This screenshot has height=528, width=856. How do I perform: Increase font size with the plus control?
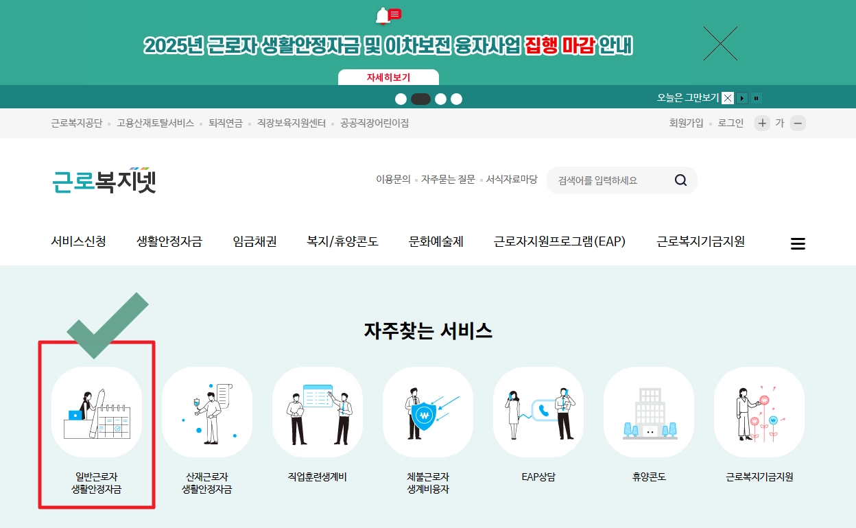tap(762, 123)
